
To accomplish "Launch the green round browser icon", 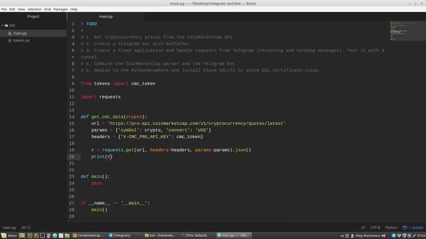I will (55, 236).
